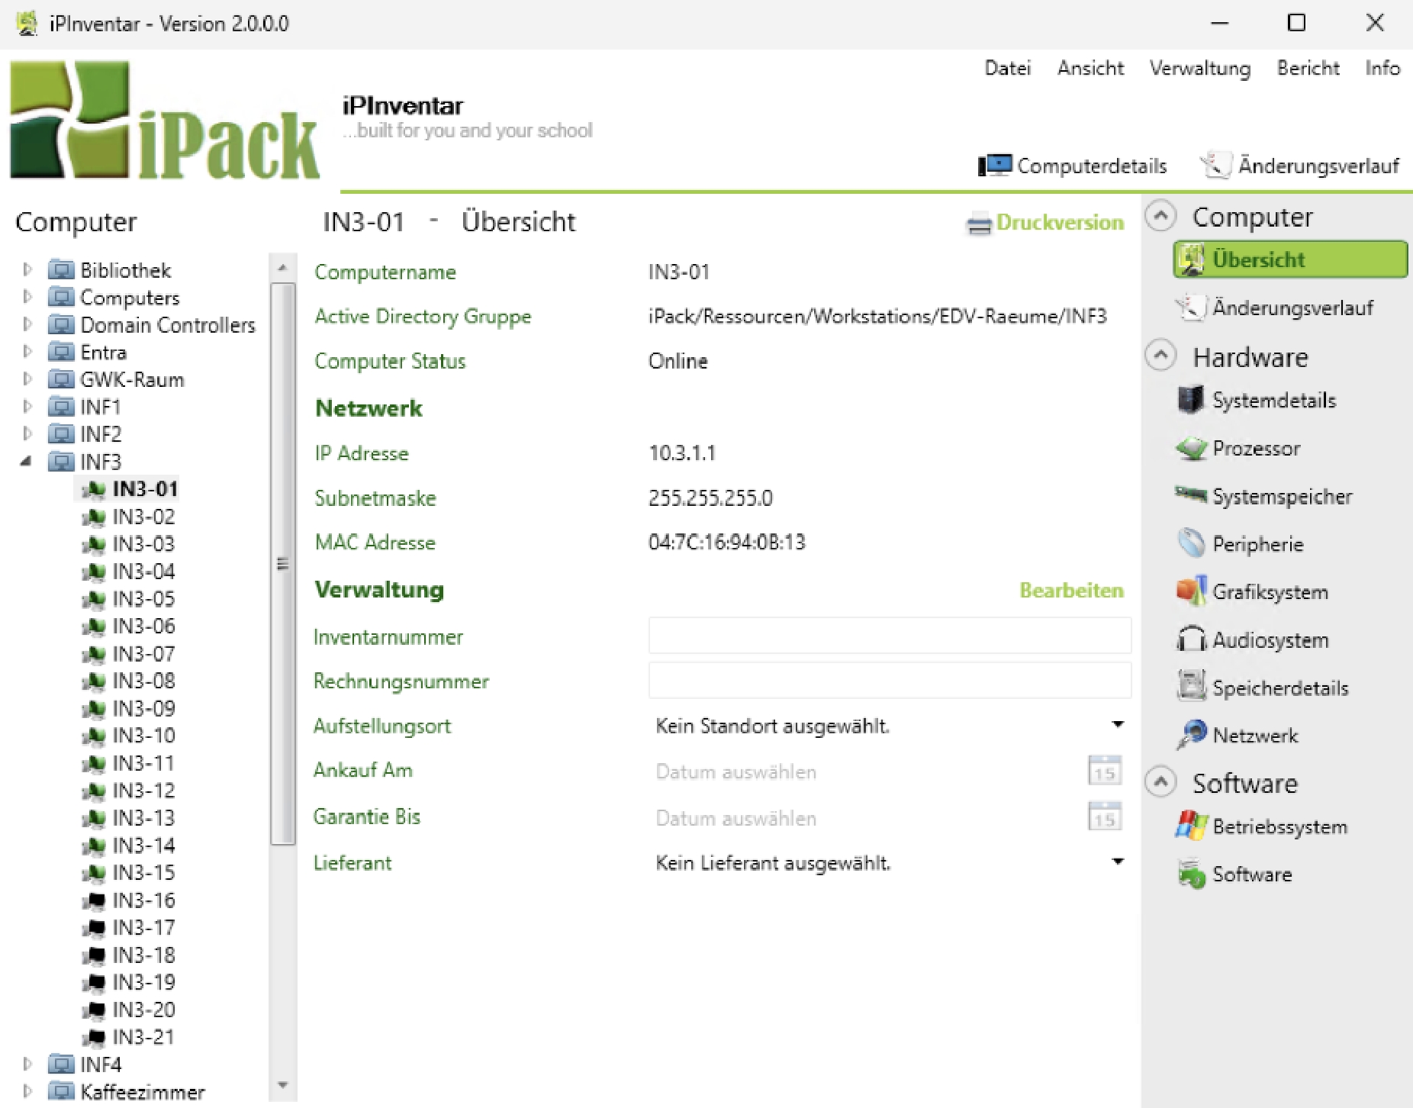Open the Aufstellungsort dropdown
Viewport: 1413px width, 1108px height.
click(1117, 725)
